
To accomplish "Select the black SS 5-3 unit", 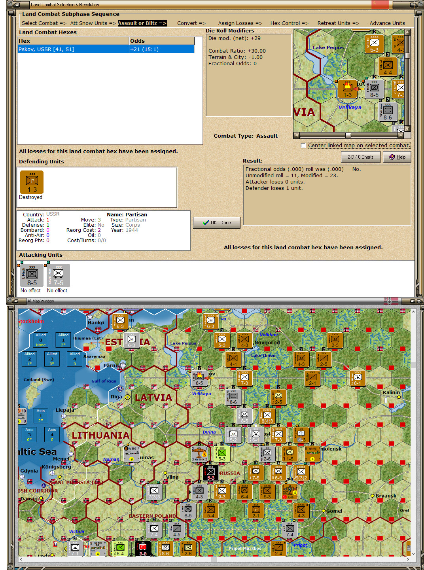I will point(211,473).
